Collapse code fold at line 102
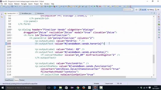 click(x=12, y=35)
